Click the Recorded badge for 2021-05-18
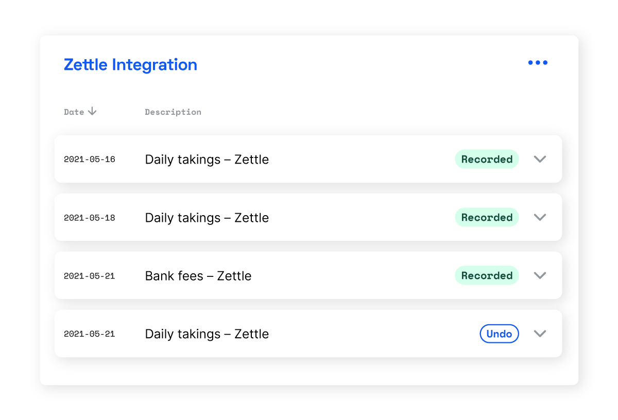 click(487, 217)
